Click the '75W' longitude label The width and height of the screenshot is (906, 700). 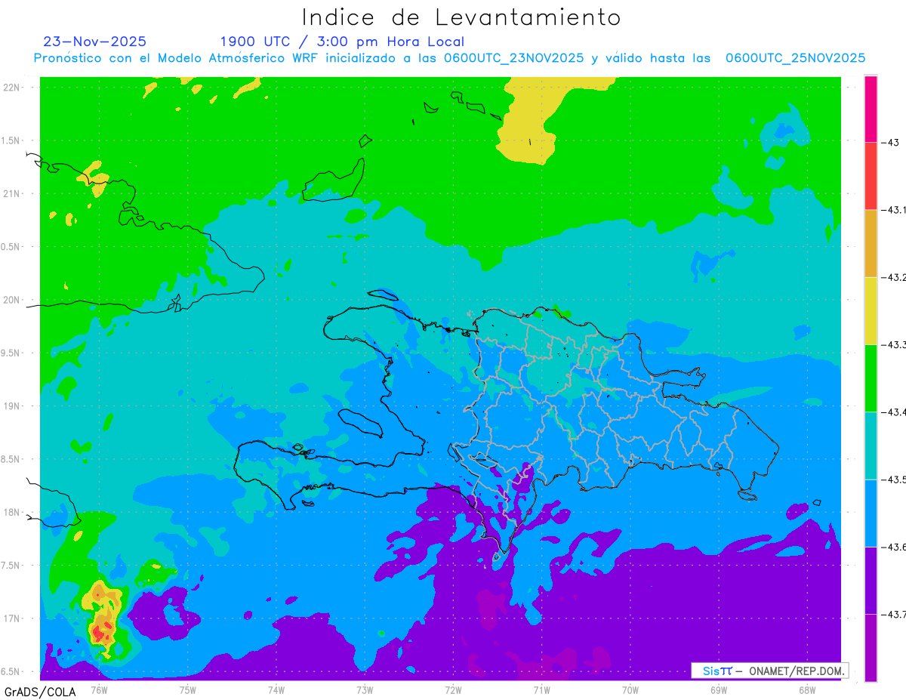[188, 689]
